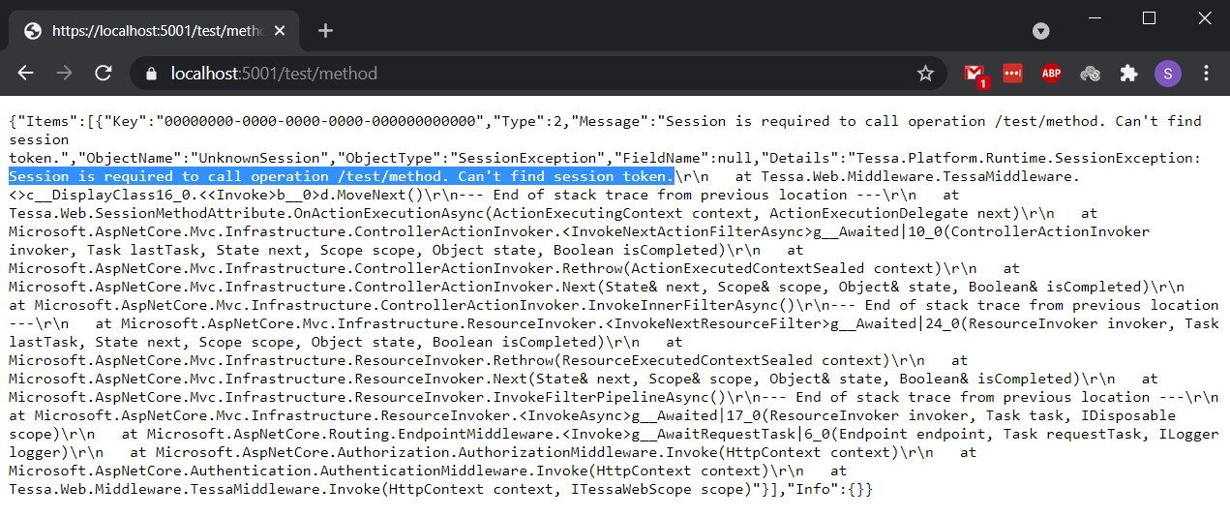This screenshot has height=517, width=1230.
Task: Open the Extensions puzzle piece menu
Action: click(1128, 74)
